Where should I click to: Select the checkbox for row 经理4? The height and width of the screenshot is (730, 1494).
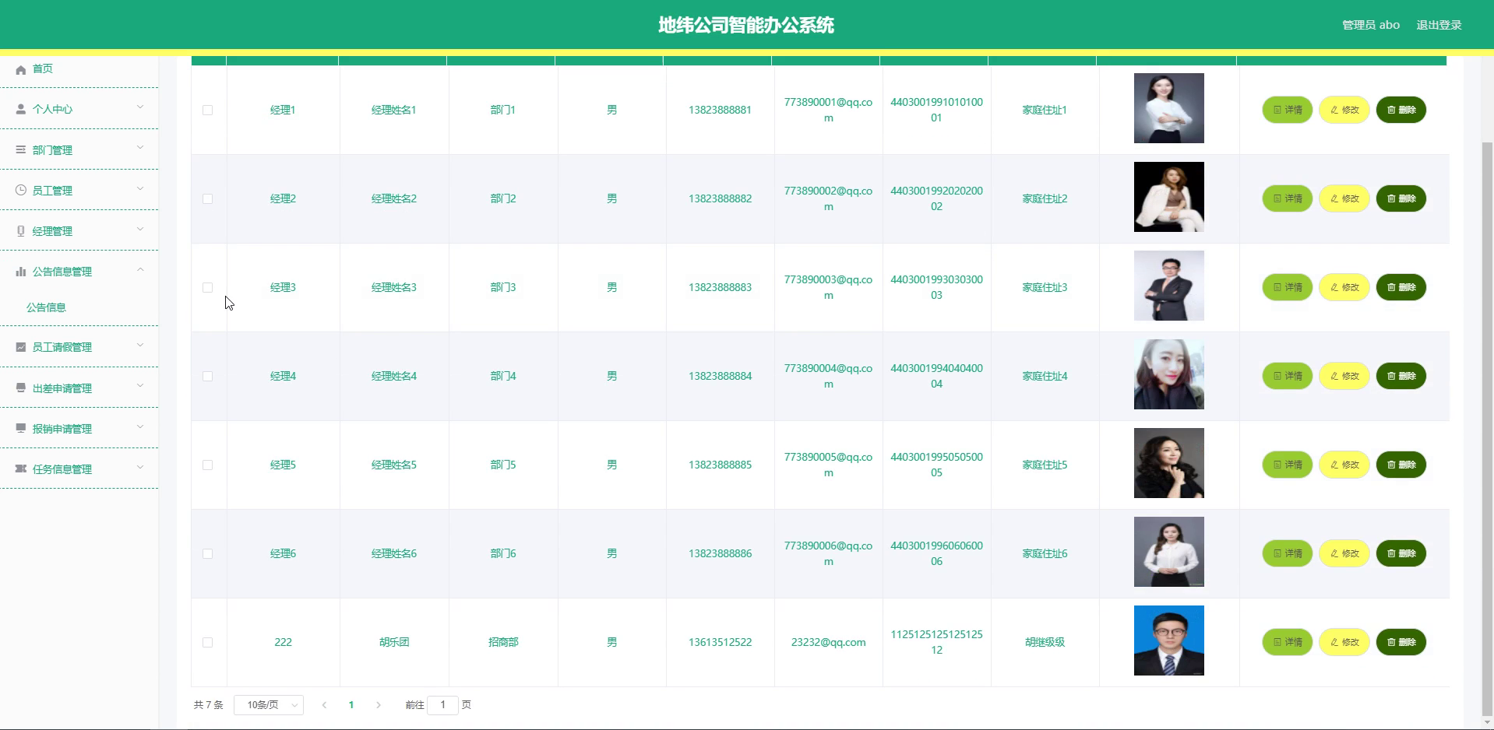tap(207, 376)
